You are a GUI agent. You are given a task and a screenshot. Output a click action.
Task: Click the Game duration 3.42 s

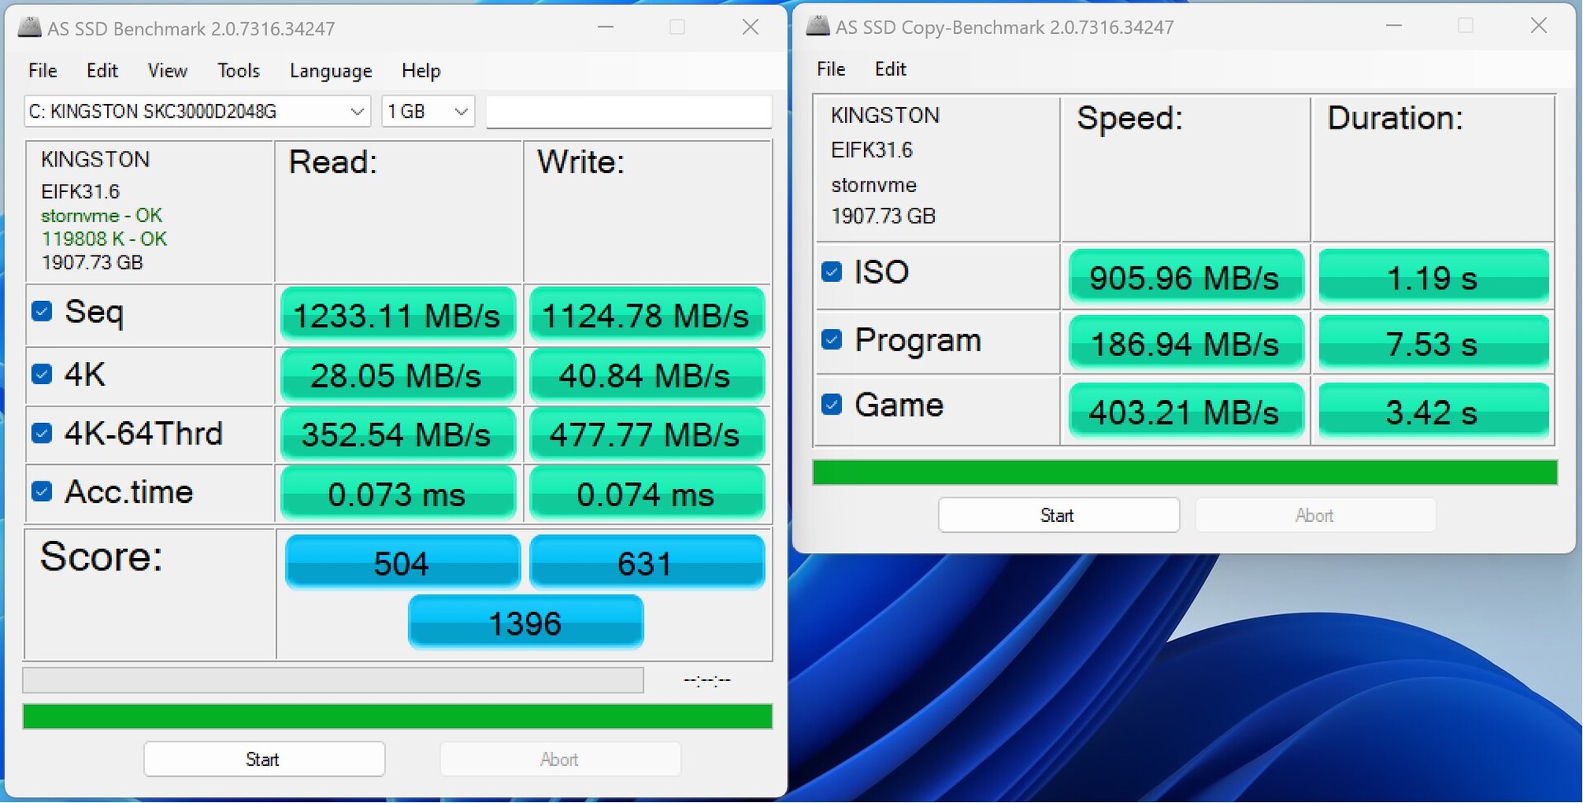click(x=1434, y=411)
